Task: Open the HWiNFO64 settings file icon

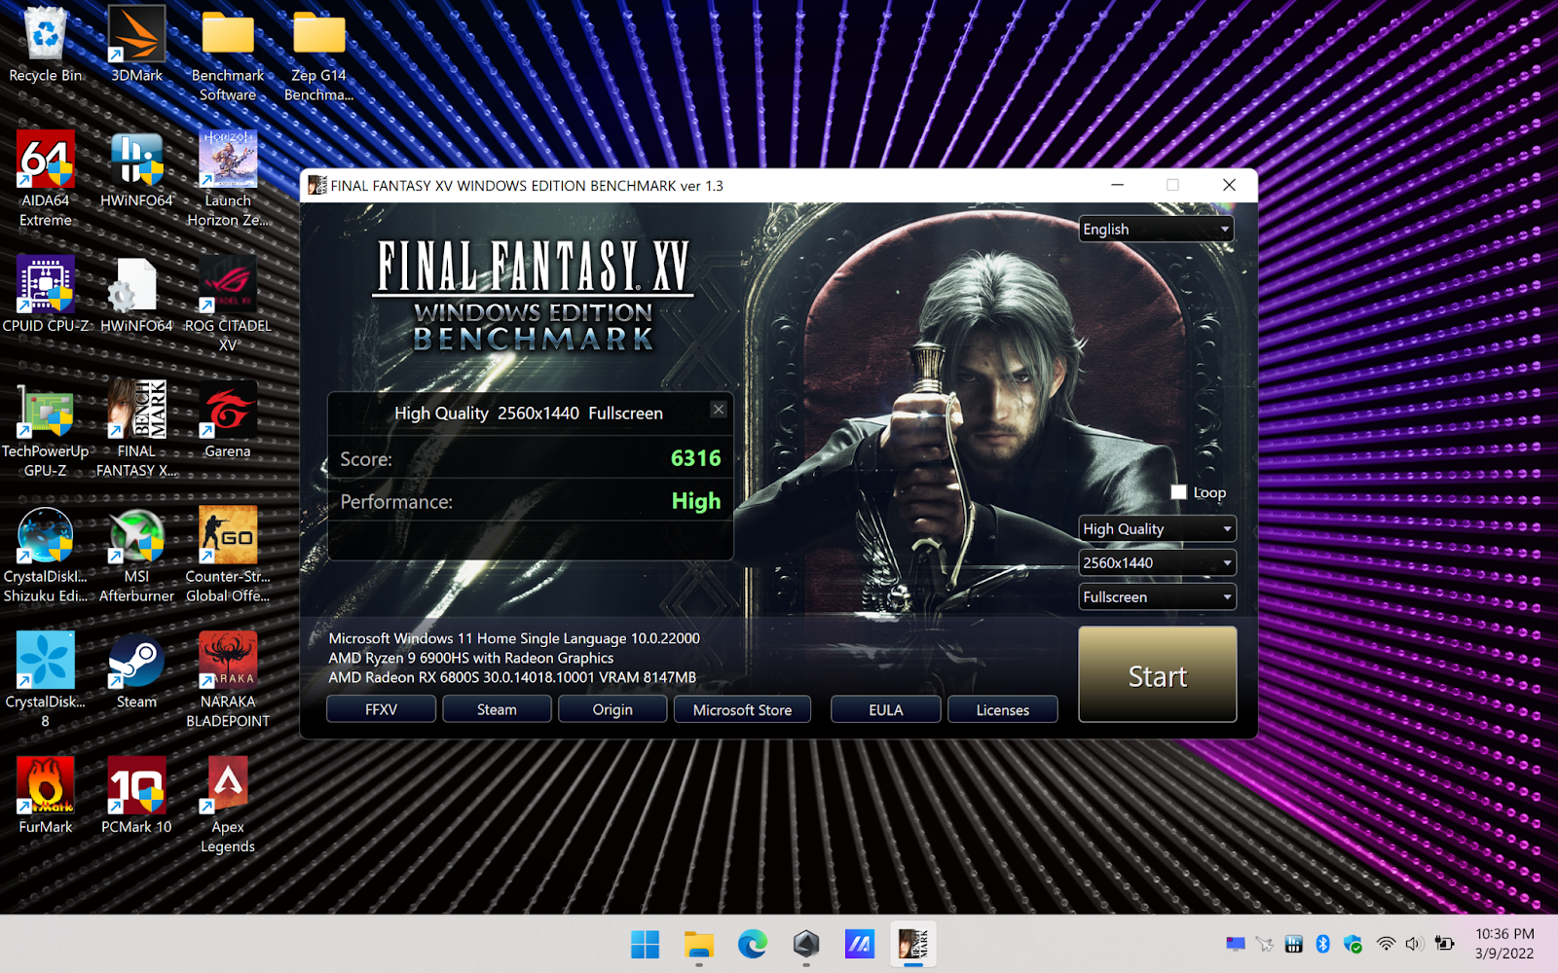Action: (x=136, y=295)
